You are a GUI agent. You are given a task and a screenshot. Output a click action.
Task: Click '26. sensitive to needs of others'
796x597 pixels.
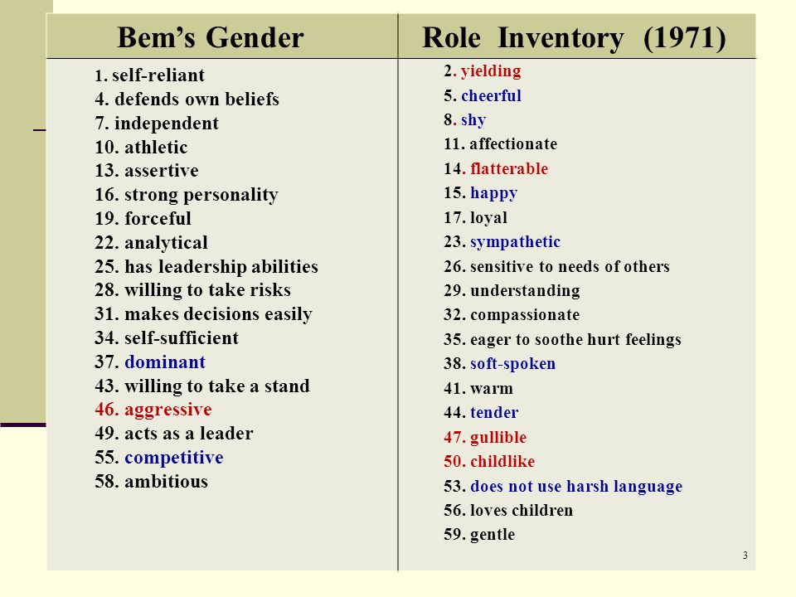[x=556, y=266]
